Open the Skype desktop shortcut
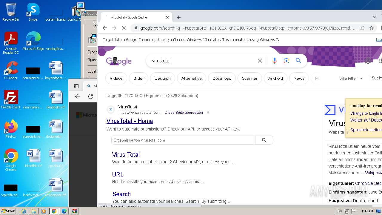382x215 pixels. pos(33,12)
